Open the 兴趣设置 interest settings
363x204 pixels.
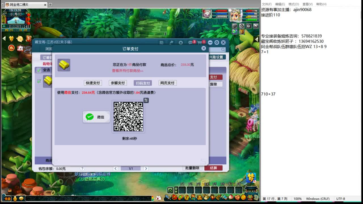[217, 57]
